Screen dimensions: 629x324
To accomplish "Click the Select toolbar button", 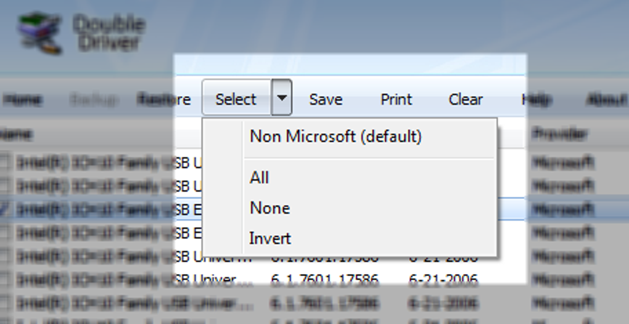I will pos(237,98).
